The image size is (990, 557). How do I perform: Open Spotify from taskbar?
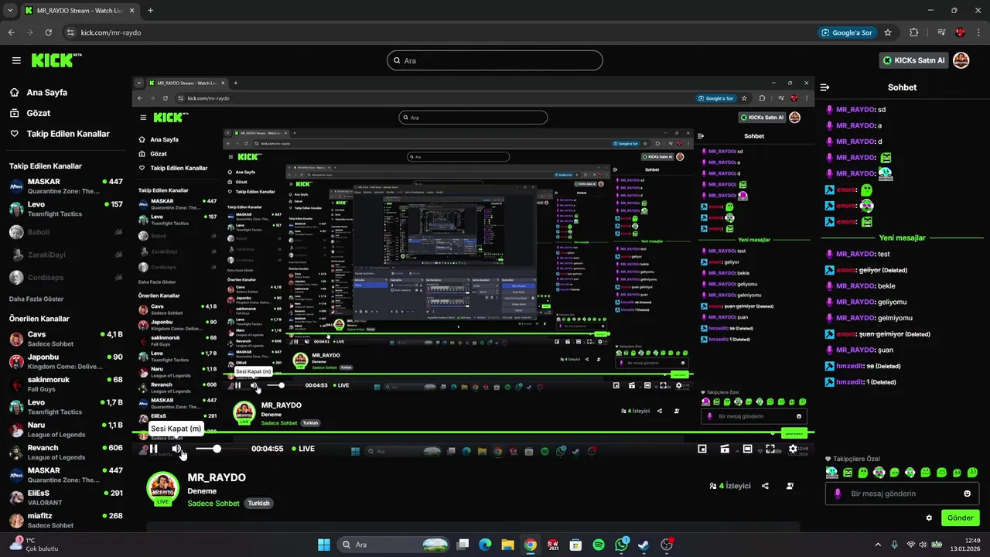pos(599,545)
